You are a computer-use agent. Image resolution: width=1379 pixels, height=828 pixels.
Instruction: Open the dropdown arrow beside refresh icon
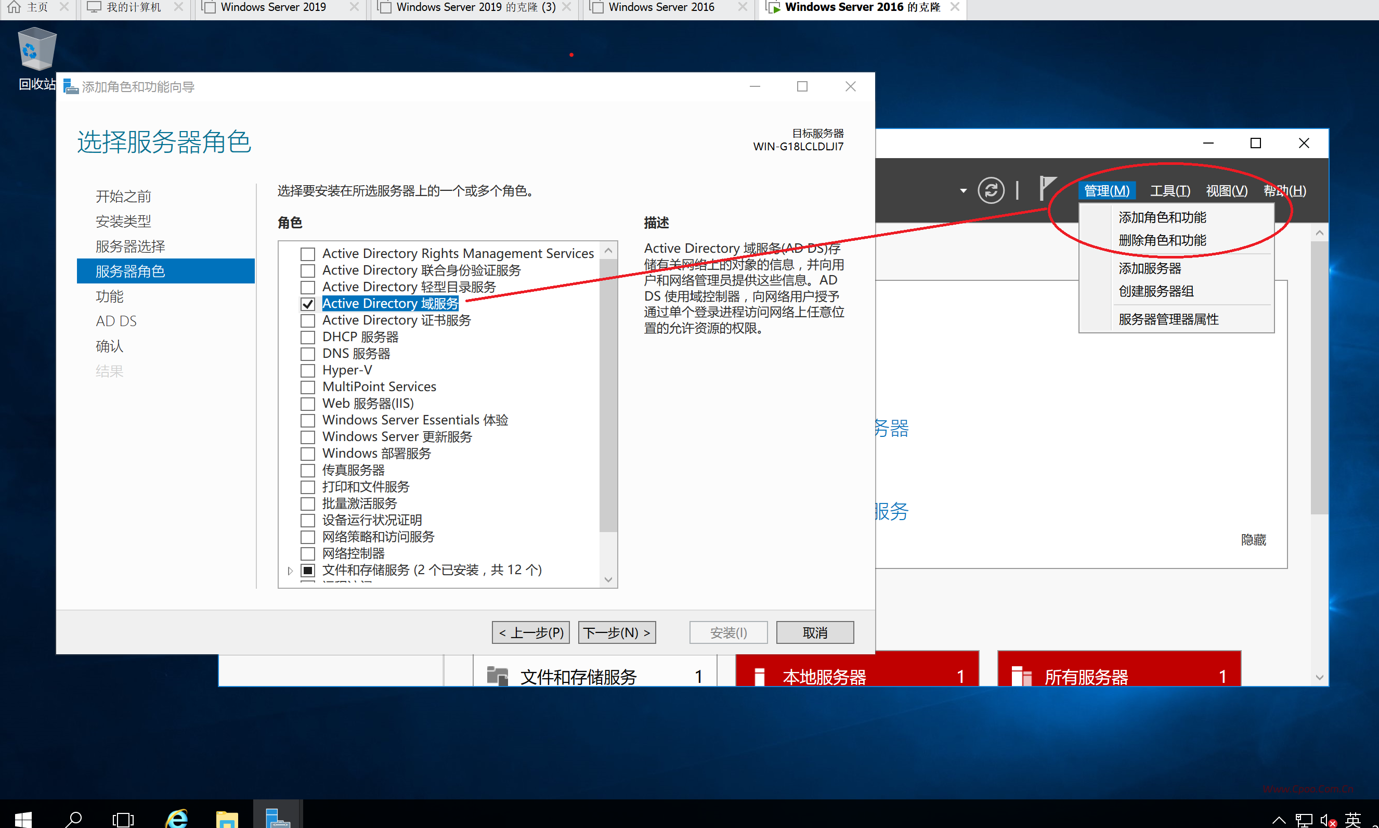[x=964, y=191]
